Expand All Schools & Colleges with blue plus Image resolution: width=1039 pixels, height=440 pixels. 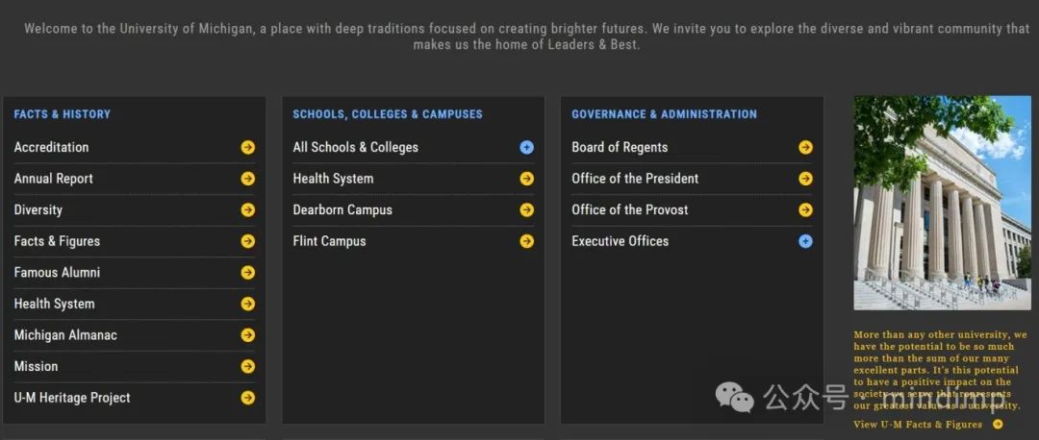[527, 148]
